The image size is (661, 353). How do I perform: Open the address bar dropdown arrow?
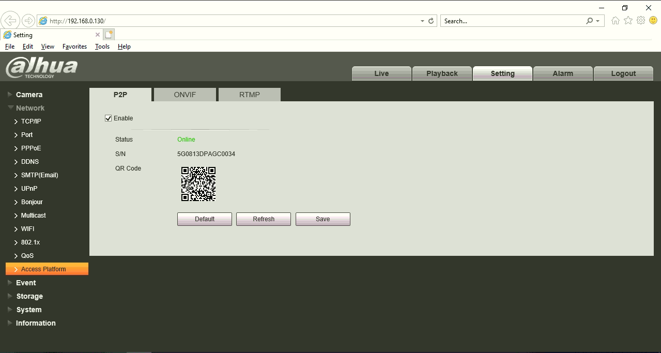click(422, 21)
